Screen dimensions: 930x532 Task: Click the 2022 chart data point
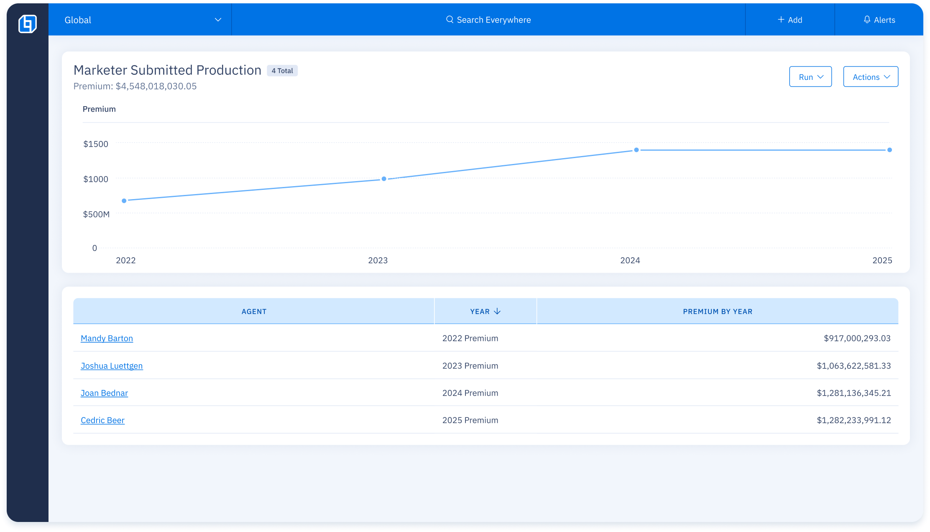(124, 201)
